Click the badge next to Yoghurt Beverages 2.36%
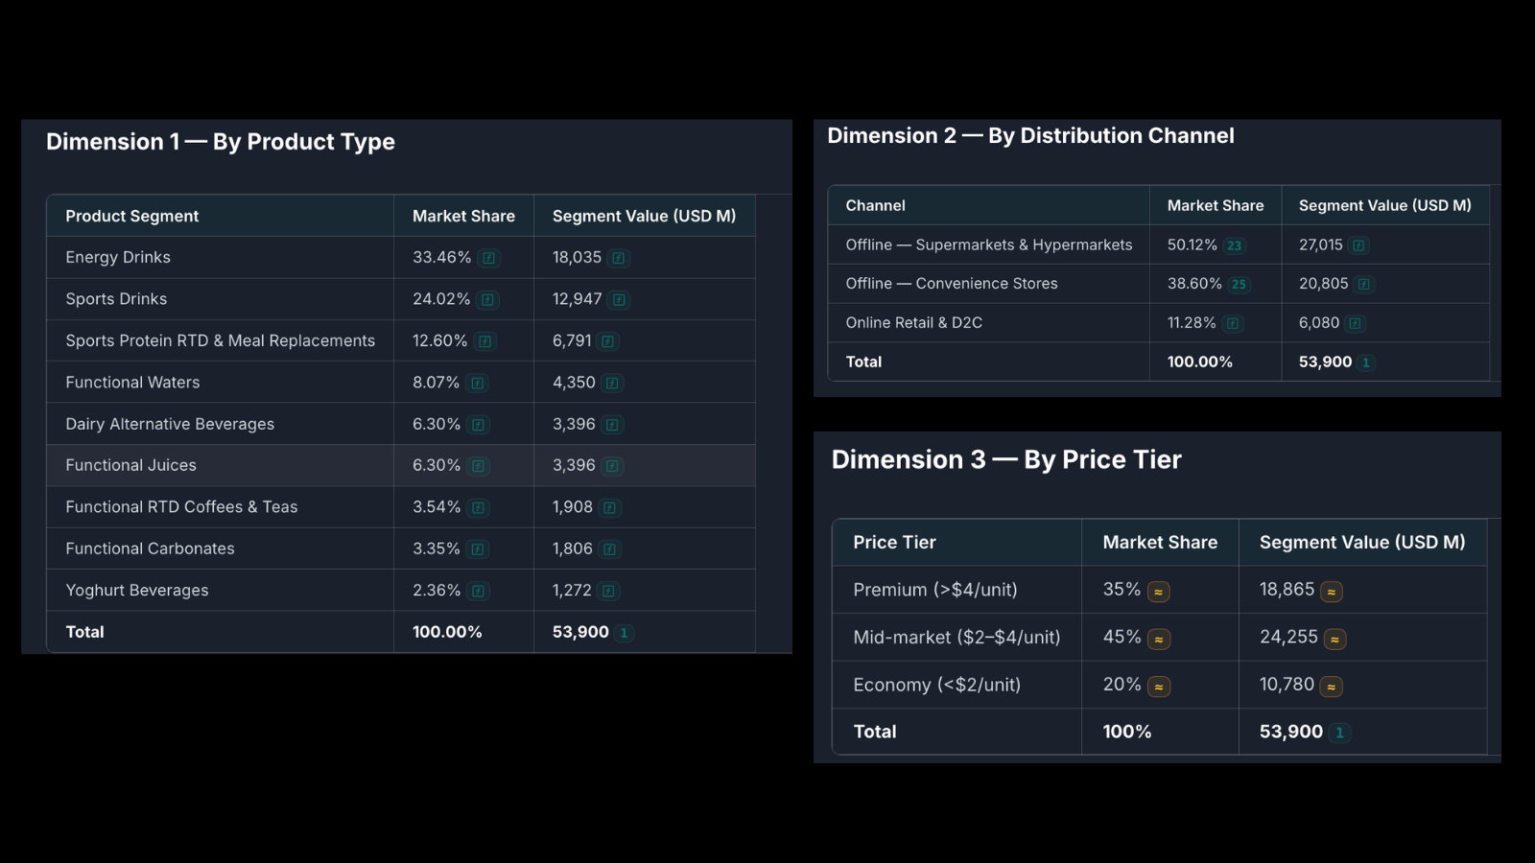1535x863 pixels. [479, 592]
